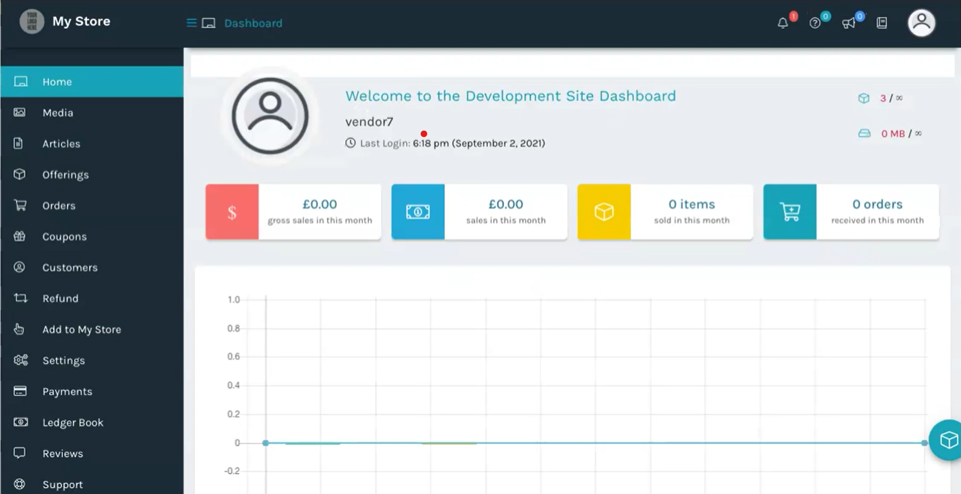Open the orders received in this month card
This screenshot has width=961, height=494.
coord(851,212)
